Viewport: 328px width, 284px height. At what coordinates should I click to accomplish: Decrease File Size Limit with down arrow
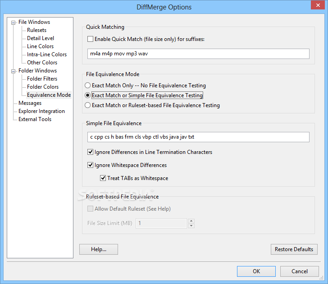(191, 226)
